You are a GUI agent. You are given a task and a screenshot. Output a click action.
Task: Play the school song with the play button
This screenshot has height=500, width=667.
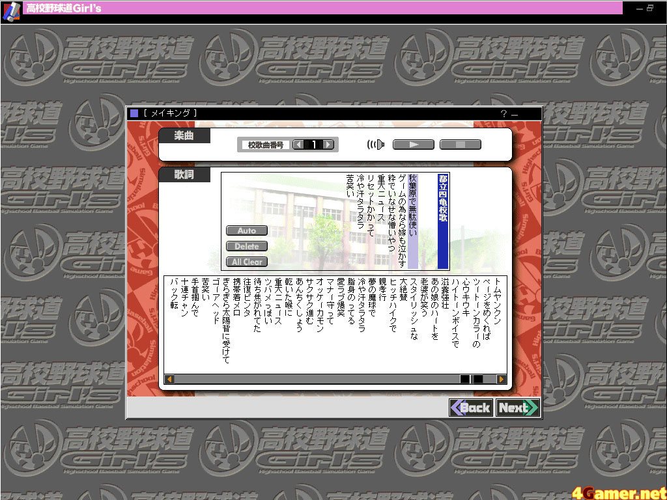[413, 145]
